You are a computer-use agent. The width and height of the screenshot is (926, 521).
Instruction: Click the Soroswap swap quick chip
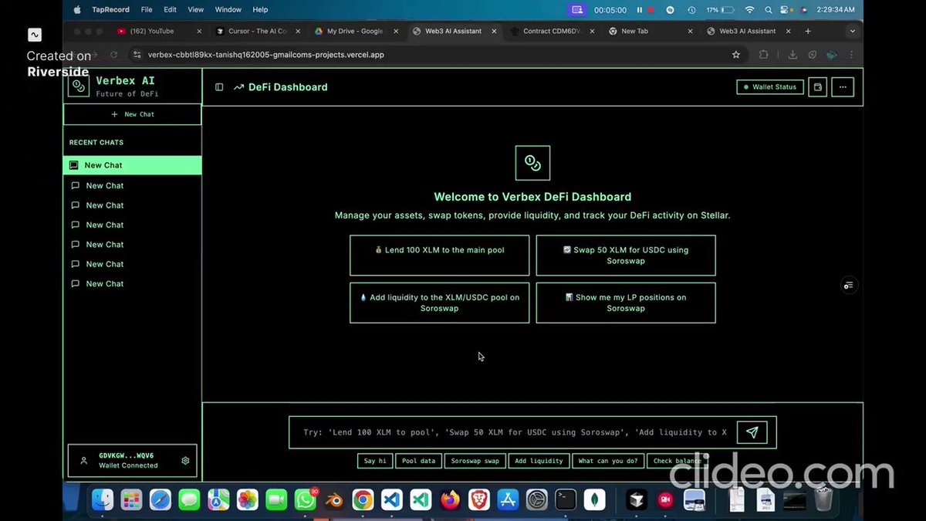click(475, 461)
